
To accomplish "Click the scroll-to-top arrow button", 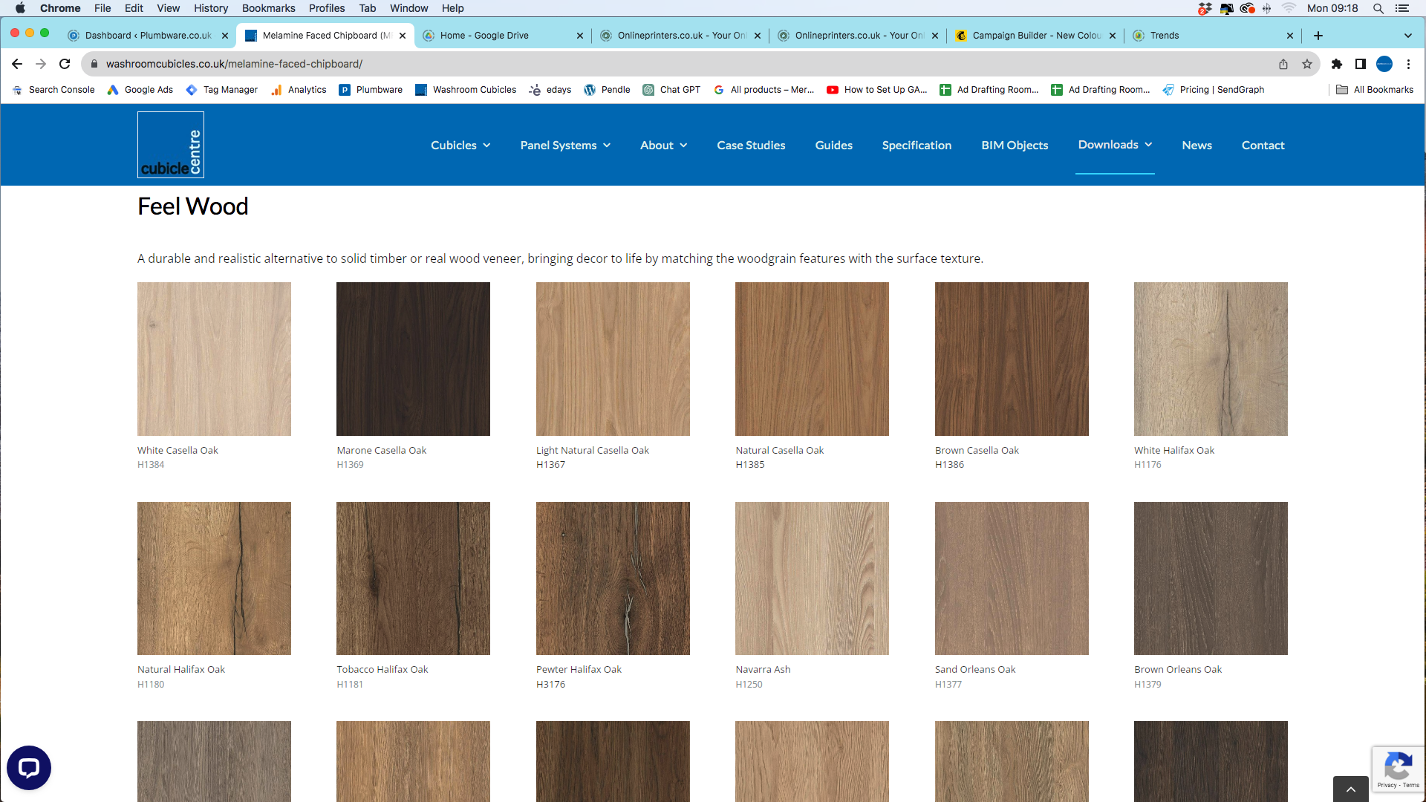I will click(1350, 789).
